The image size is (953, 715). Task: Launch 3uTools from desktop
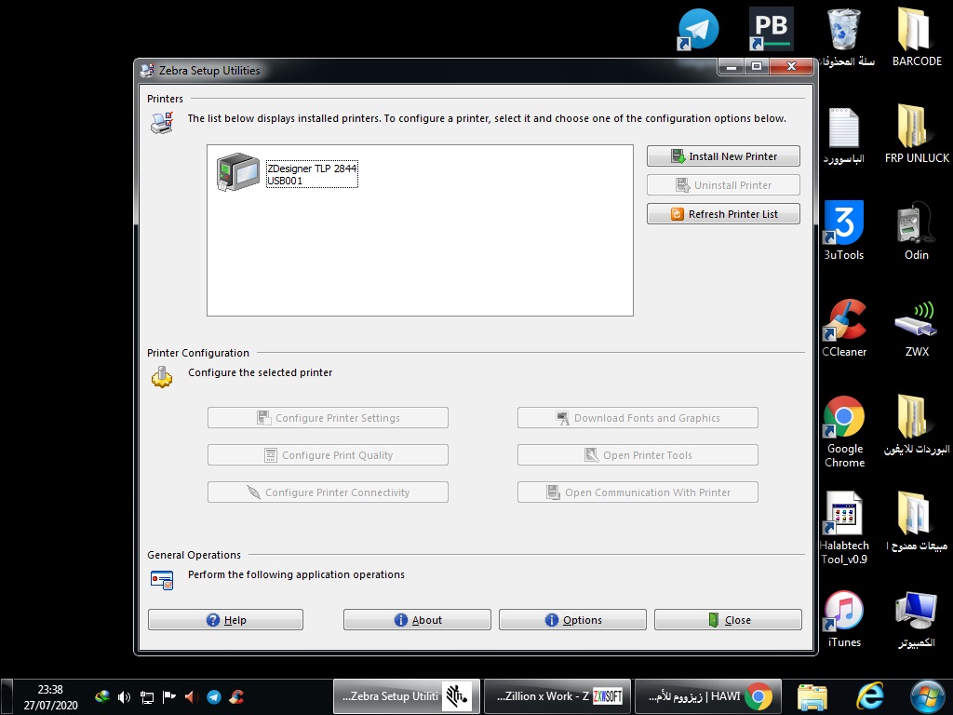tap(843, 231)
